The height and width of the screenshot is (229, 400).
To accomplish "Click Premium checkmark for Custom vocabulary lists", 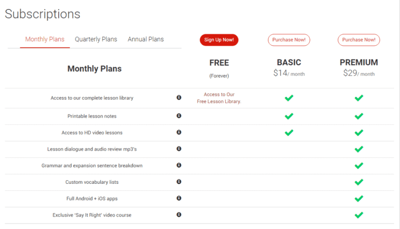I will 359,182.
